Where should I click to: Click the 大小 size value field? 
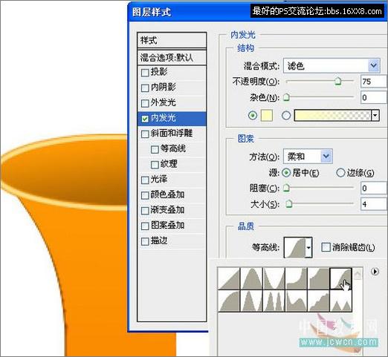pyautogui.click(x=374, y=204)
